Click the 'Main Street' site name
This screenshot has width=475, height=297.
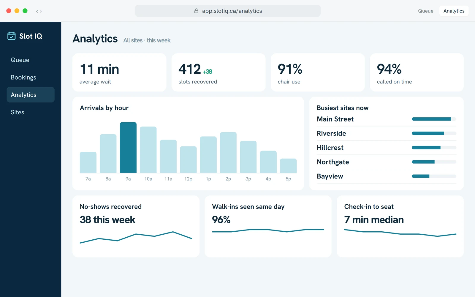pyautogui.click(x=335, y=119)
